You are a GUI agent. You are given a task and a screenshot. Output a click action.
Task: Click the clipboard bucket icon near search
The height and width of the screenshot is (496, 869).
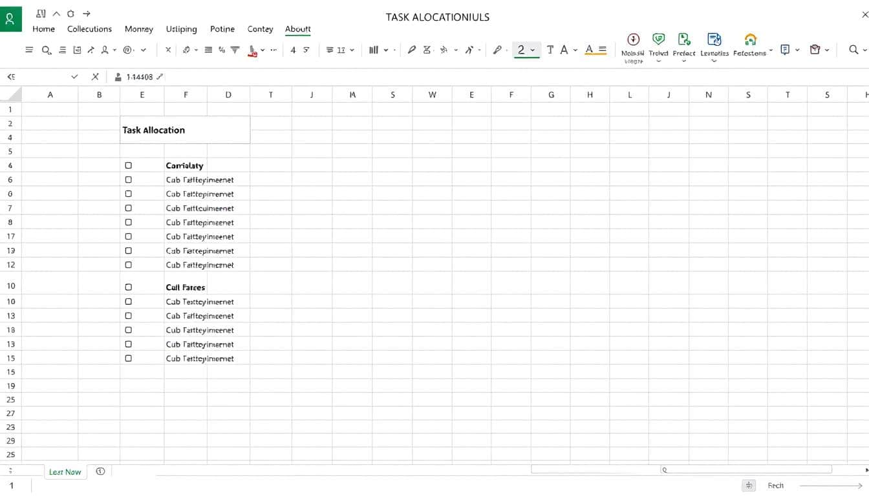tap(815, 50)
